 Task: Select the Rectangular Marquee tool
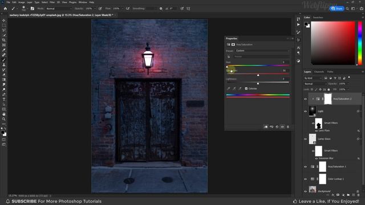(x=4, y=25)
